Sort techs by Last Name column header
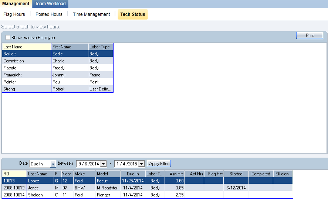The image size is (328, 199). click(x=26, y=47)
